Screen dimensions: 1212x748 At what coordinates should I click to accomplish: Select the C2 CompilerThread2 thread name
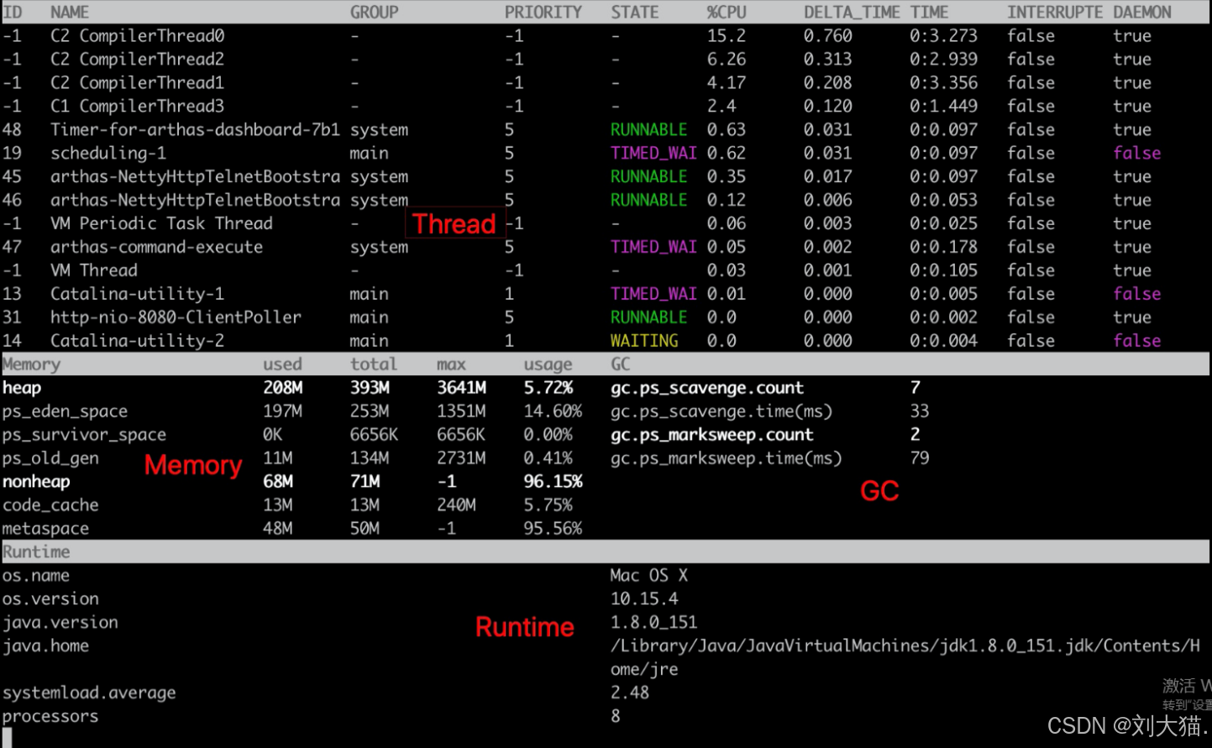138,60
